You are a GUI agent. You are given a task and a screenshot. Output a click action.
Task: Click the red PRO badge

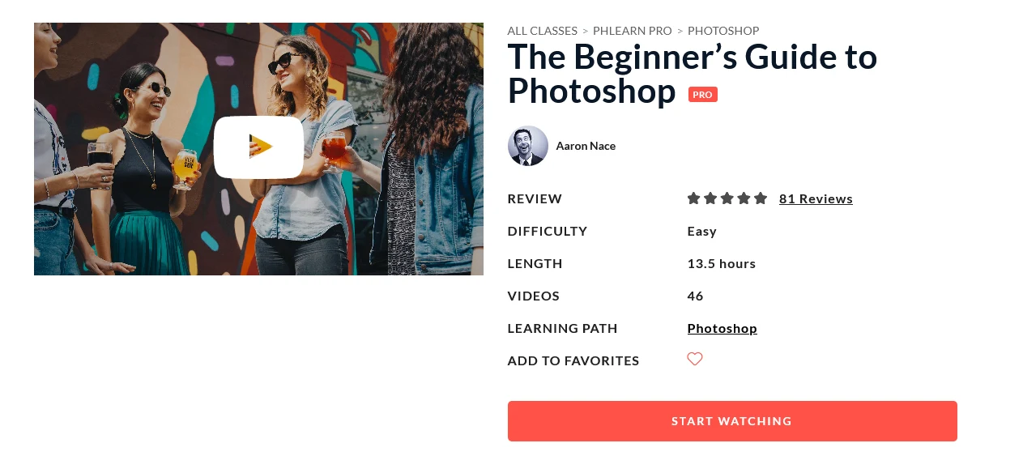[x=703, y=95]
